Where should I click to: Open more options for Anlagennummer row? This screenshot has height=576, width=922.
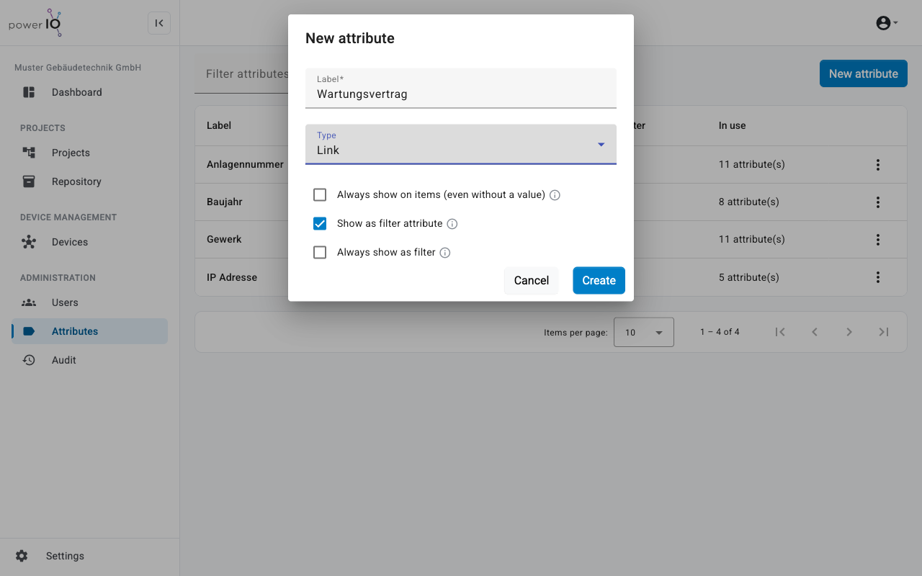pos(878,165)
